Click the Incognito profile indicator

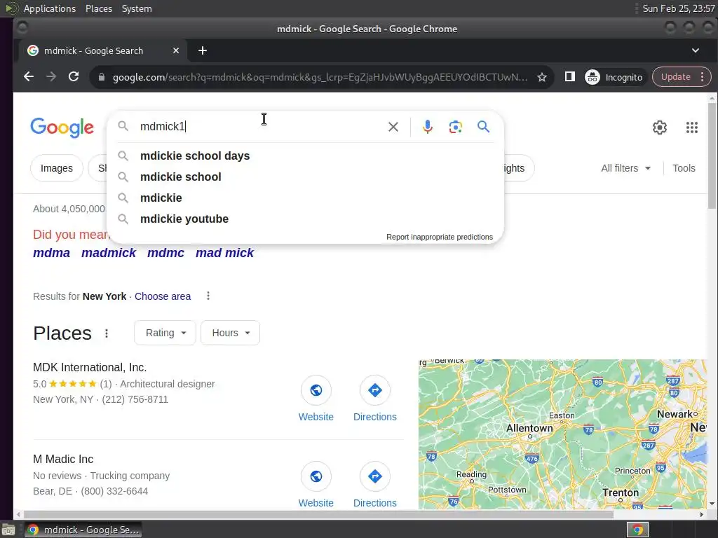point(614,77)
